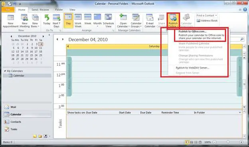The width and height of the screenshot is (249, 147).
Task: Go to previous month in date navigator
Action: (x=11, y=36)
